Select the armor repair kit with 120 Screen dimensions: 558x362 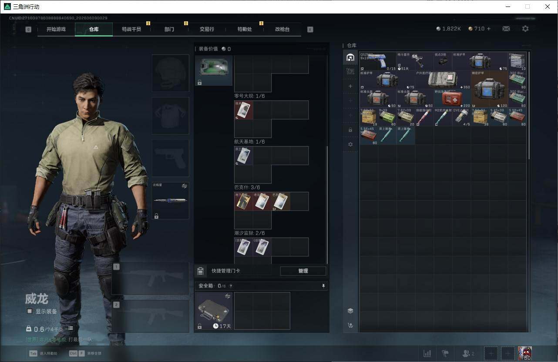[489, 89]
